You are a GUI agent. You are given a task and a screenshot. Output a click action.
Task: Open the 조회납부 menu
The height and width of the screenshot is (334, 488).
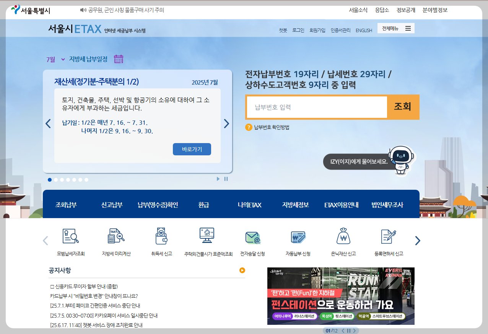(66, 205)
